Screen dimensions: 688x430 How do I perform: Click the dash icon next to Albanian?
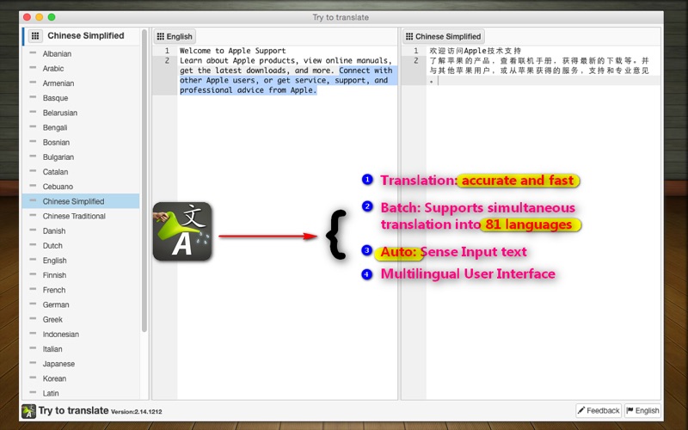coord(33,53)
